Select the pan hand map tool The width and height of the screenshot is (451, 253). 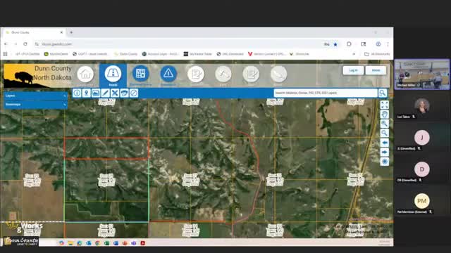coord(385,114)
